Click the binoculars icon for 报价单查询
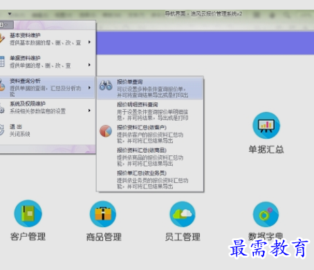The height and width of the screenshot is (270, 314). click(x=106, y=86)
